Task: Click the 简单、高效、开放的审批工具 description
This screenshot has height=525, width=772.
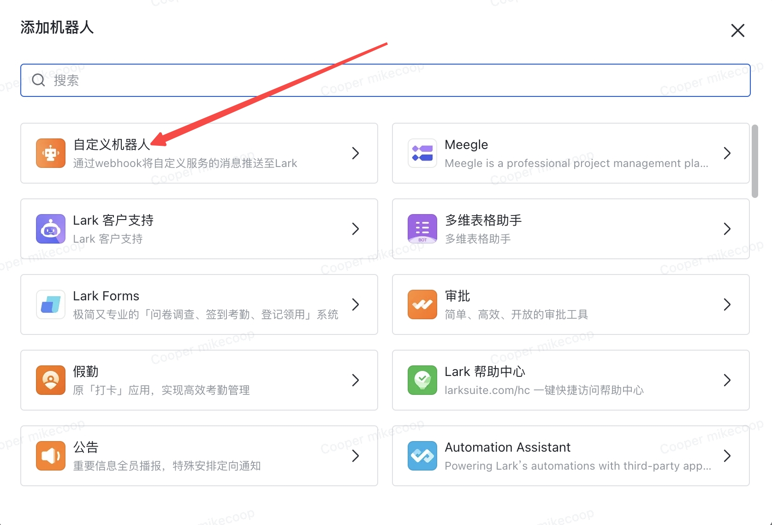Action: 516,315
